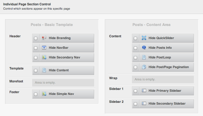Toggle the Hide Secondary Sidebar checkbox
This screenshot has width=203, height=116.
tap(135, 104)
